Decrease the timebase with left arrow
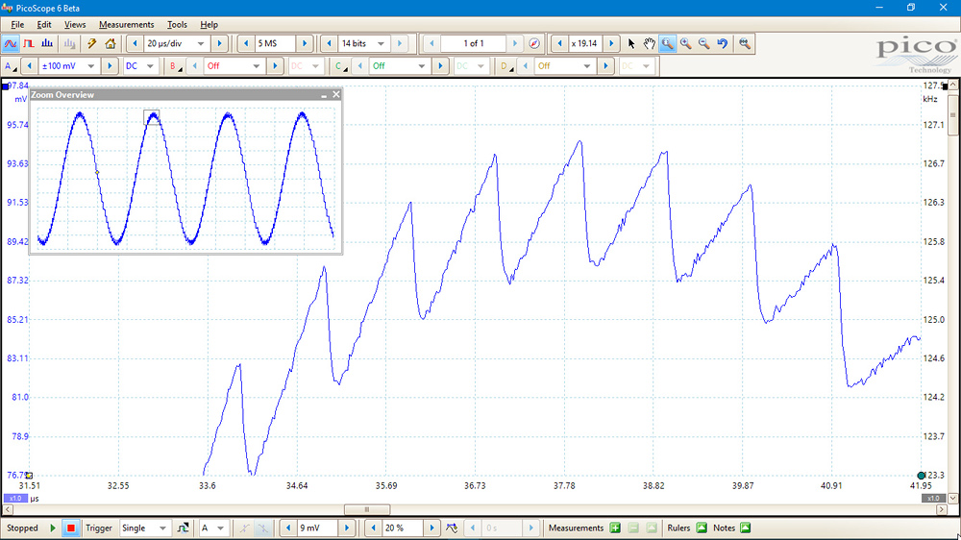This screenshot has width=961, height=540. click(135, 43)
